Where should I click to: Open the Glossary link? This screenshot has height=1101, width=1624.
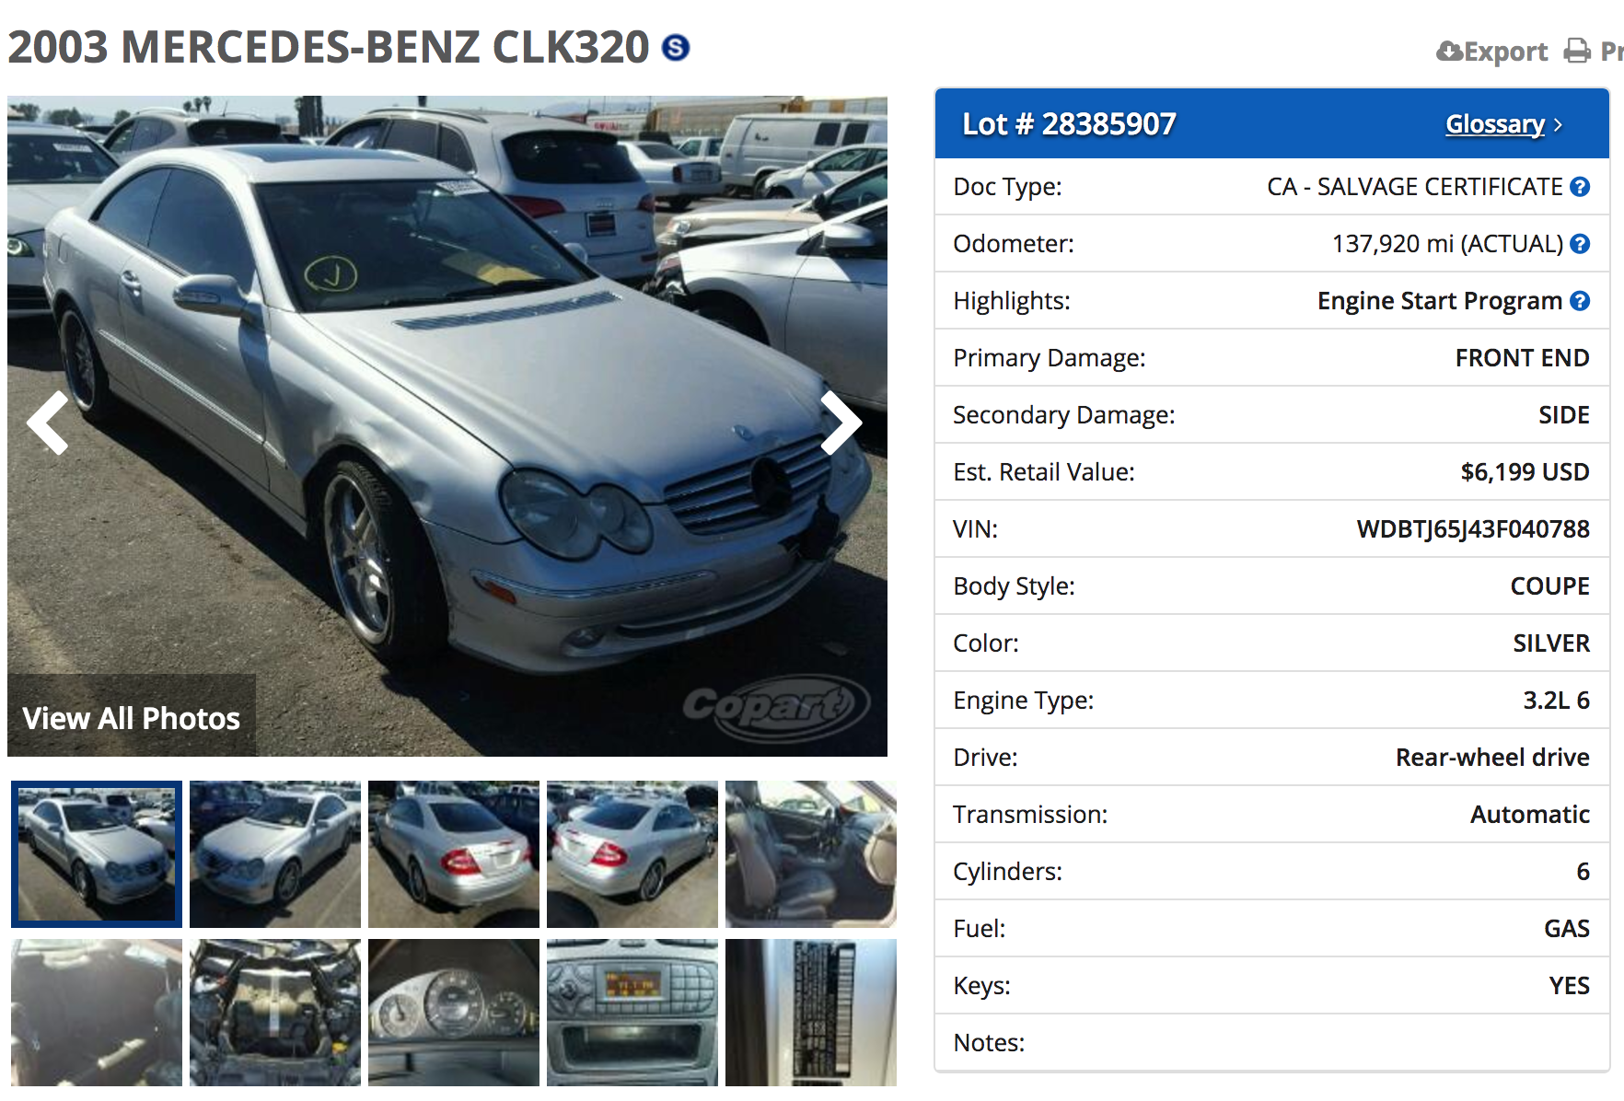[1495, 124]
